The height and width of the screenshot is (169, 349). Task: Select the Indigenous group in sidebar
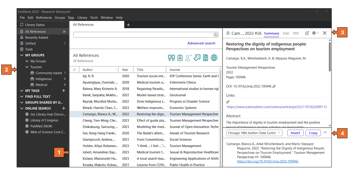pyautogui.click(x=44, y=79)
